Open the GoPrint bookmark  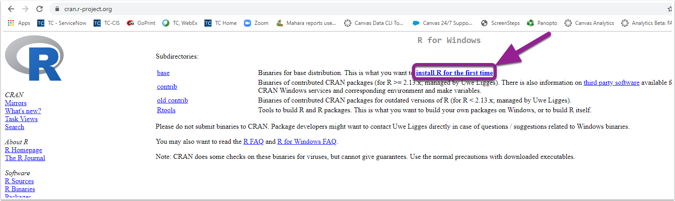141,23
